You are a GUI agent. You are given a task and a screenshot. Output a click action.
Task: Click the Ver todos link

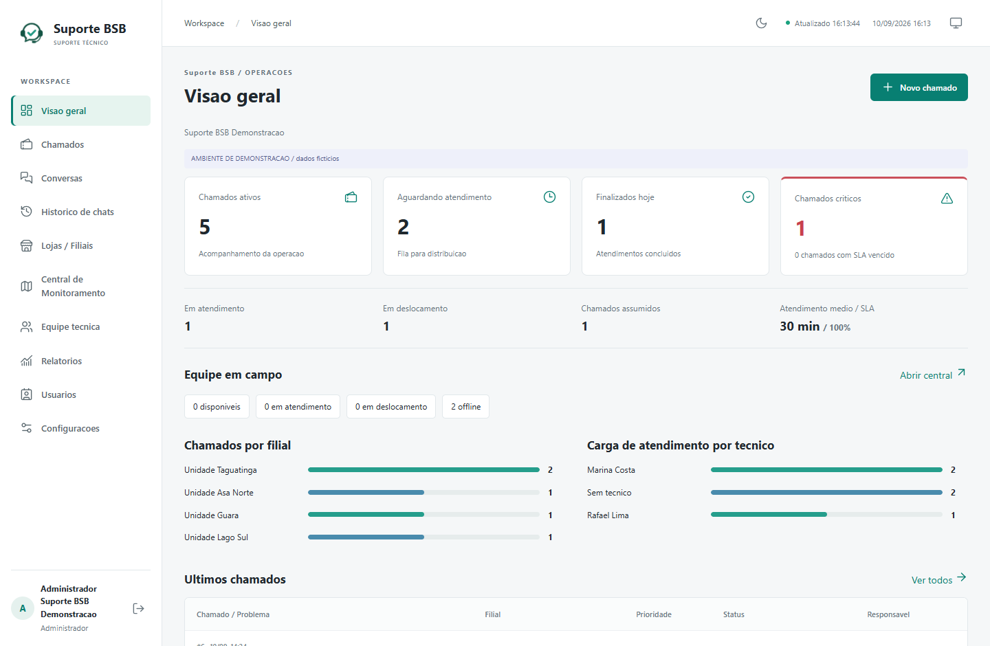(939, 579)
